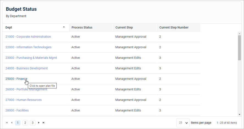Go to next page arrow

(x=39, y=123)
